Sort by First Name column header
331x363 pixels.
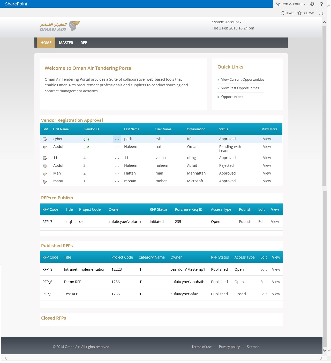pos(61,129)
